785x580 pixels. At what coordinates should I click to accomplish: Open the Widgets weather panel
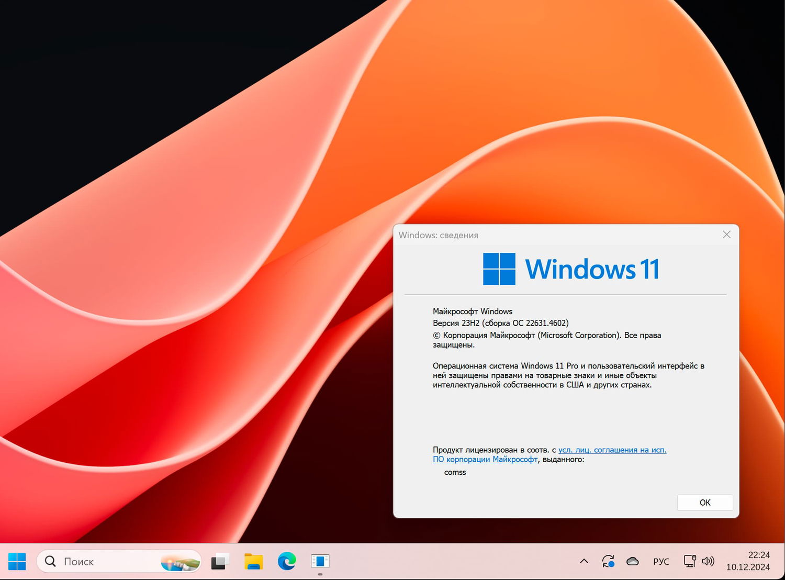180,561
